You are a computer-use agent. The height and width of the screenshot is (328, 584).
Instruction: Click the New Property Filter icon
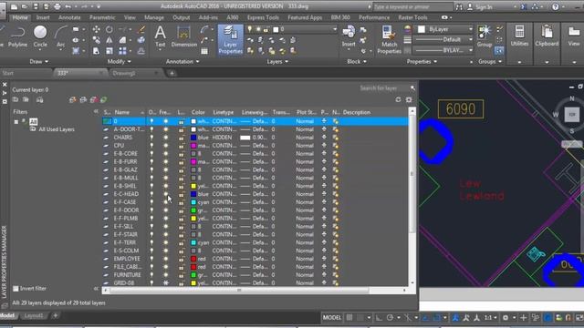point(16,99)
